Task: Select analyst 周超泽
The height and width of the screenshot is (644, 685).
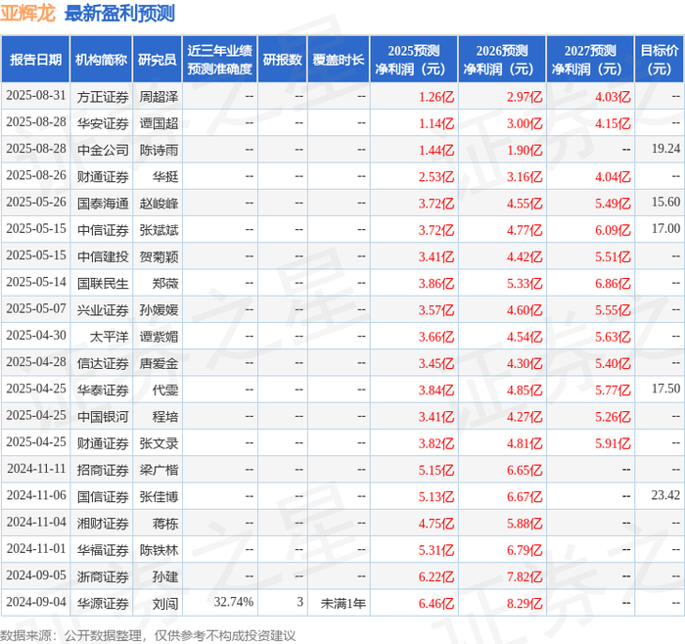Action: pos(159,97)
